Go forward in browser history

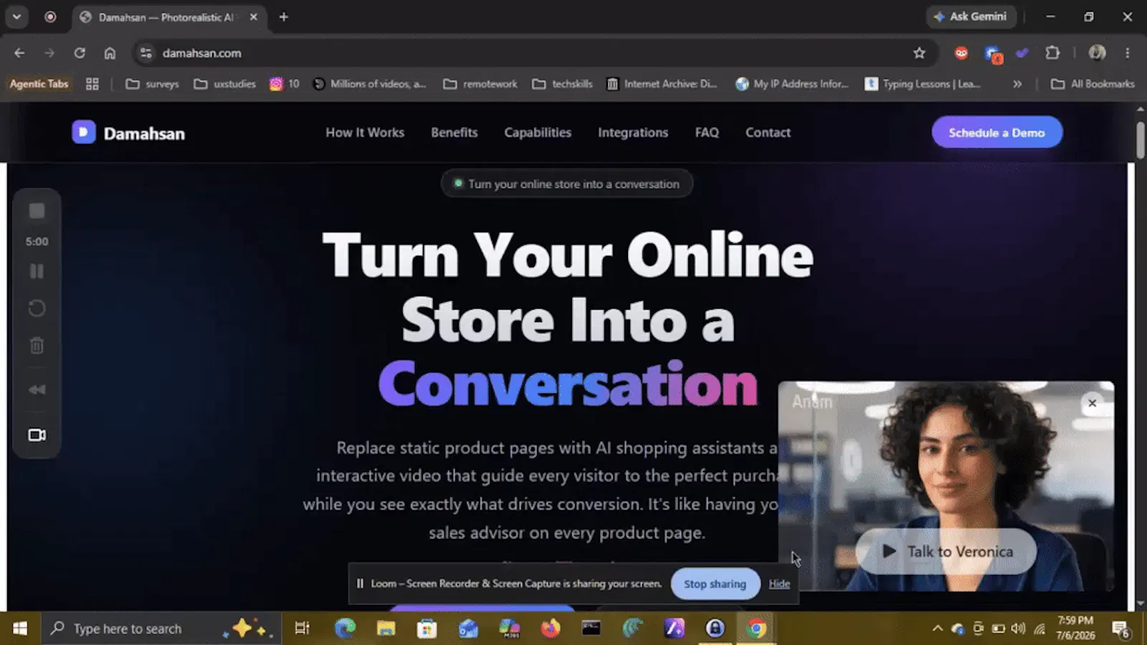tap(49, 53)
